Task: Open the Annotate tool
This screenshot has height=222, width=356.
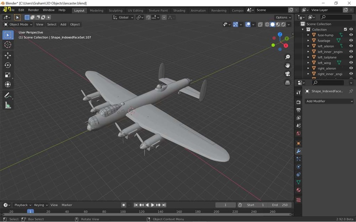Action: pyautogui.click(x=8, y=95)
